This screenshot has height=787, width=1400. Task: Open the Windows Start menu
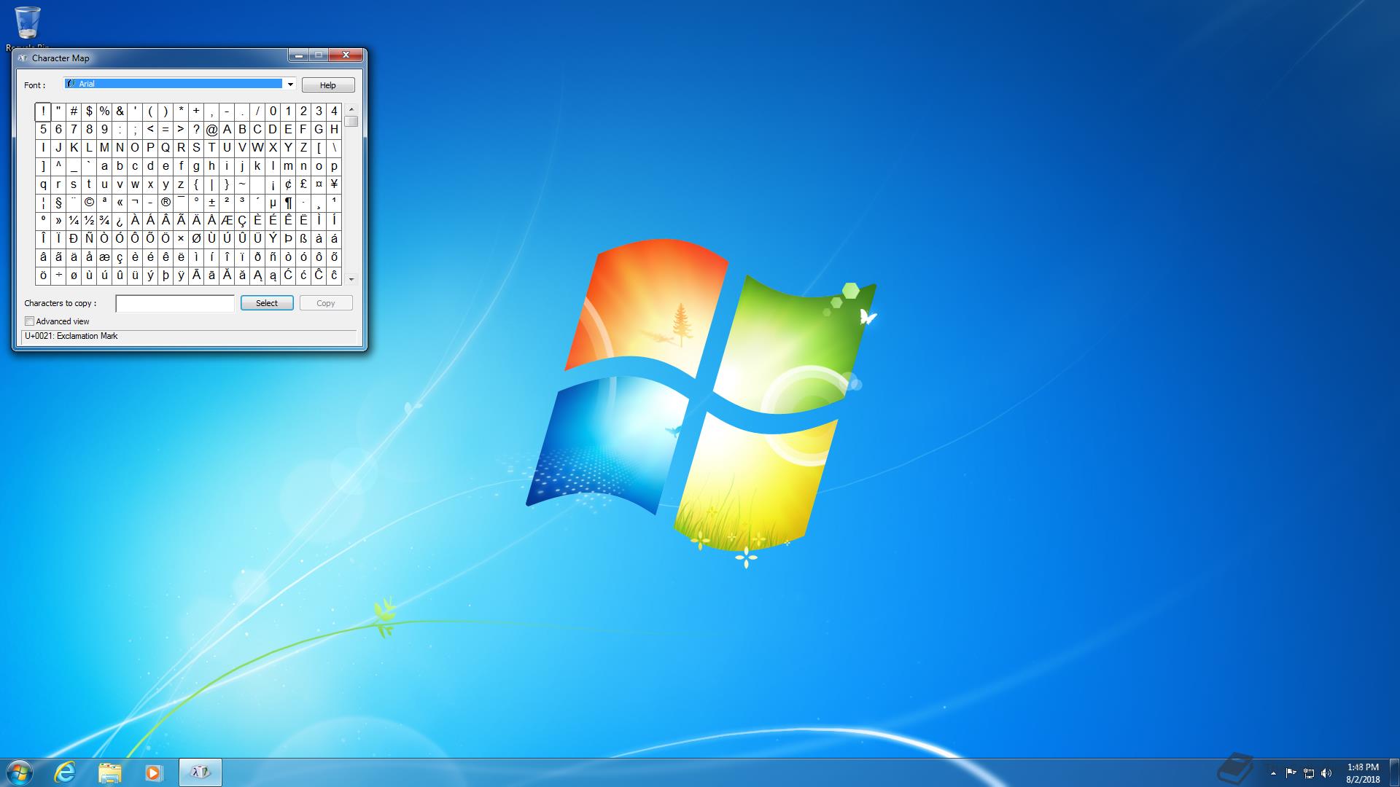point(19,772)
